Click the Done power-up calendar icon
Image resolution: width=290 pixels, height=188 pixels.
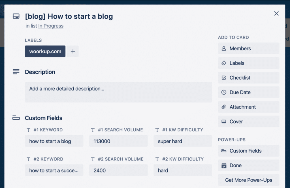(224, 165)
